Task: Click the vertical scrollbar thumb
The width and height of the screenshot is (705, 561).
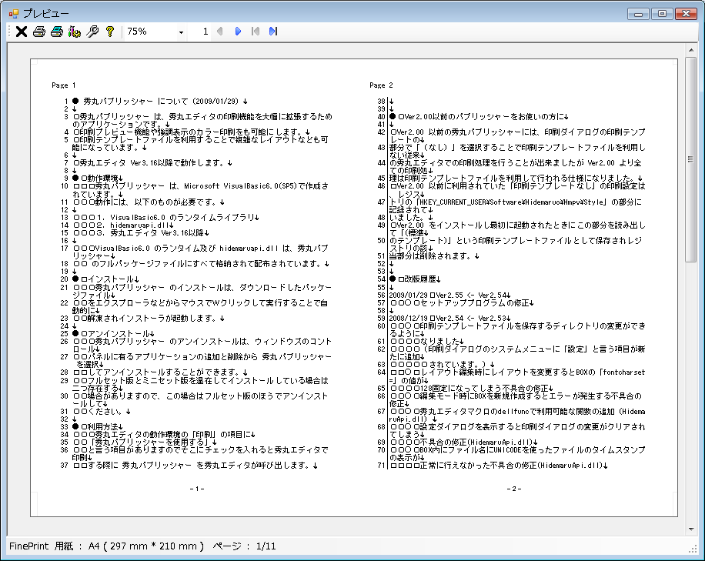Action: (691, 160)
